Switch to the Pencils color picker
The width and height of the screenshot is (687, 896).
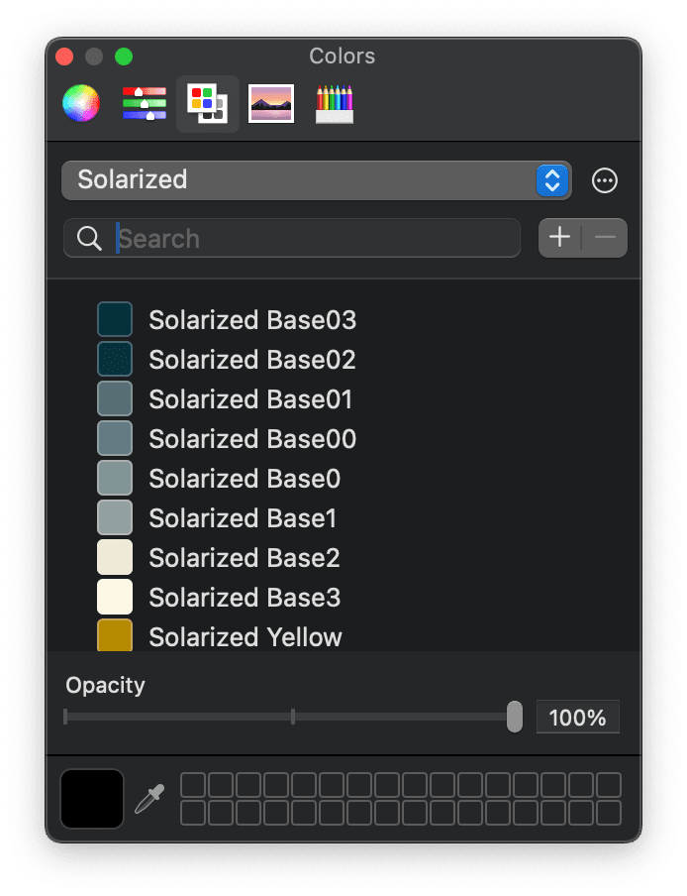335,103
